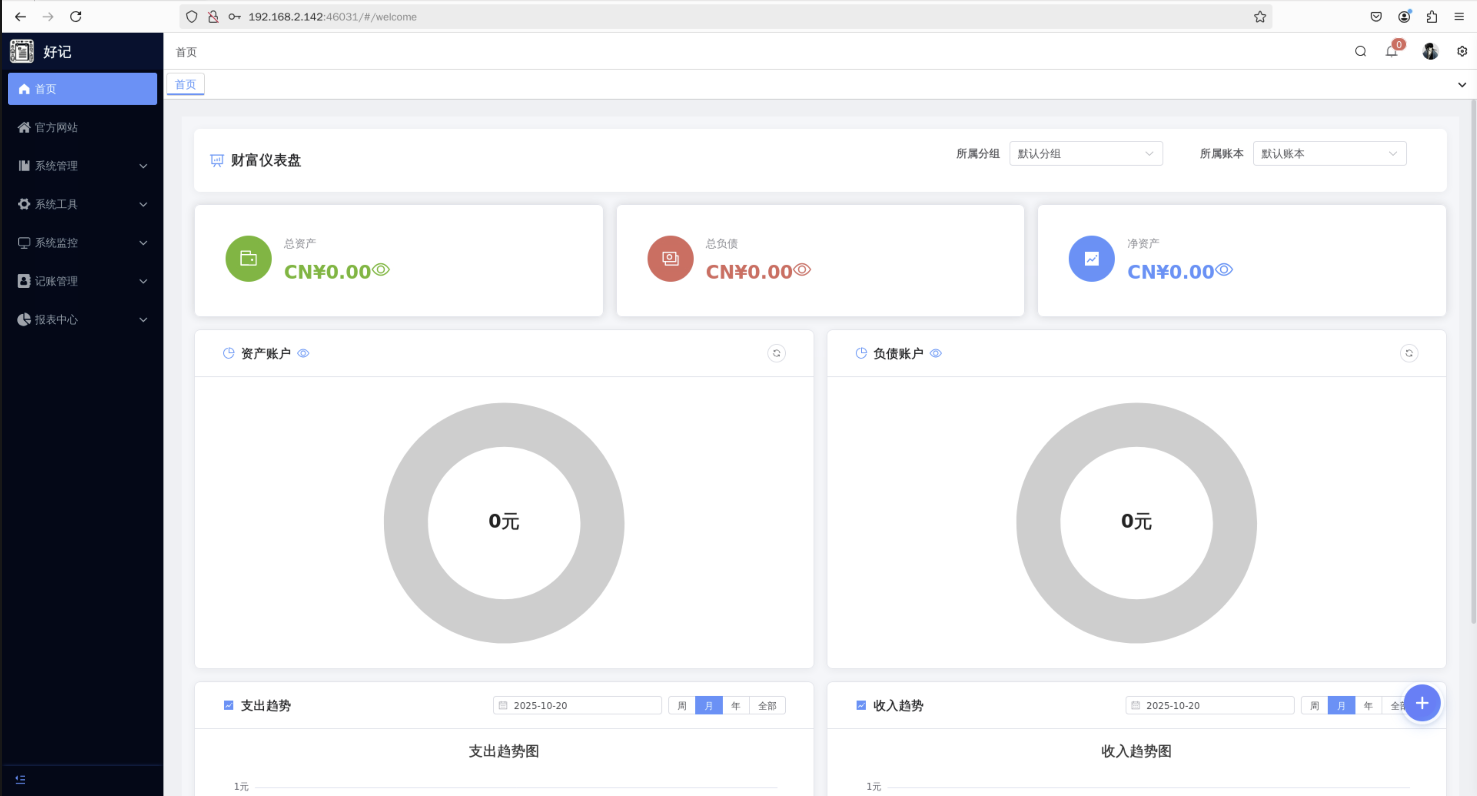The width and height of the screenshot is (1477, 796).
Task: Toggle visibility of 总资产 amount
Action: 381,269
